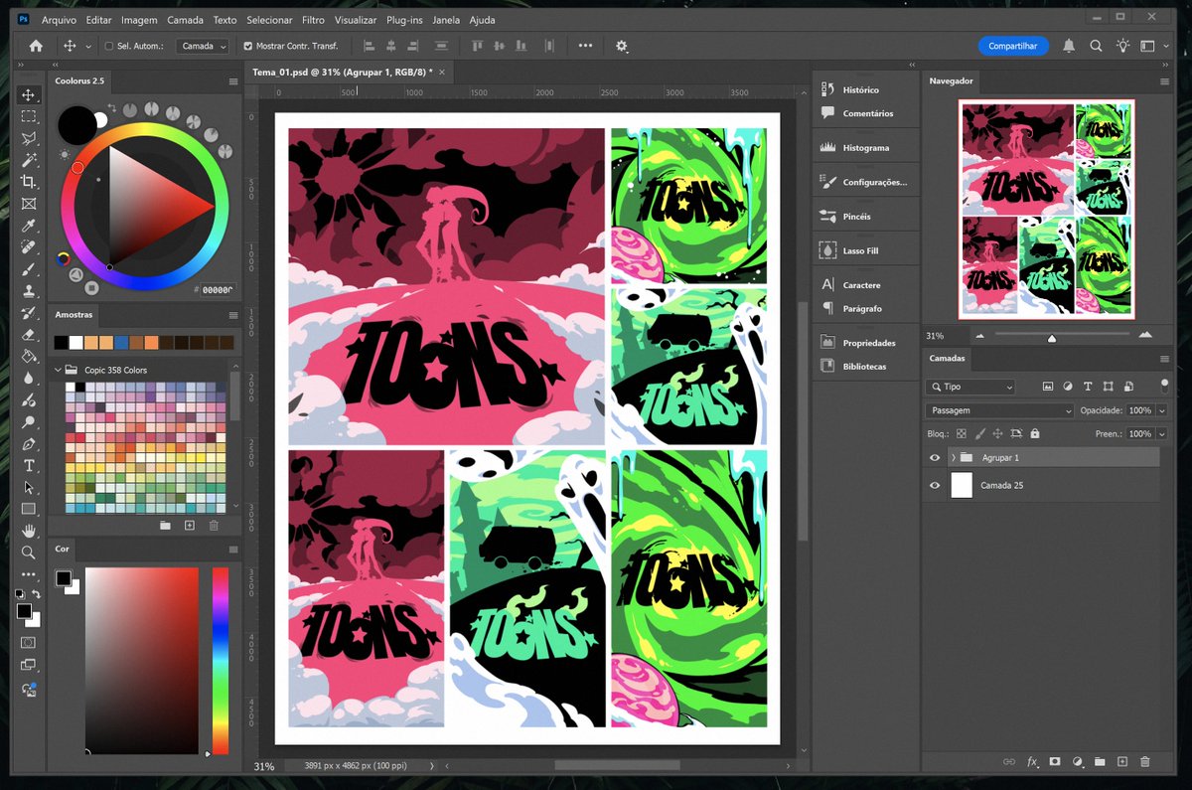Open the Tipo layer filter dropdown
This screenshot has width=1192, height=790.
[x=970, y=387]
